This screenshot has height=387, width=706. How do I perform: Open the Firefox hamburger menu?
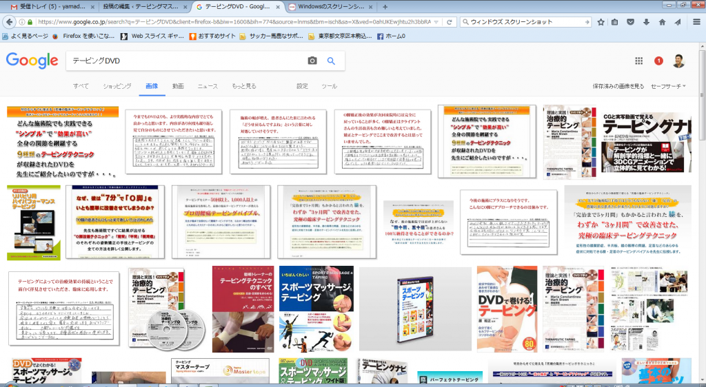pyautogui.click(x=695, y=22)
